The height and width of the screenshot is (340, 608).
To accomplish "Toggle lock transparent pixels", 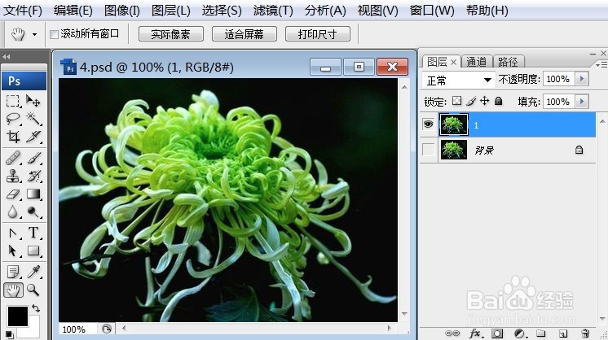I will coord(457,102).
